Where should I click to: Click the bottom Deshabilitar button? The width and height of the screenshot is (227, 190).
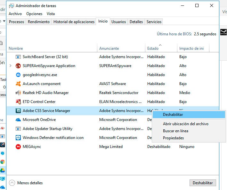point(203,183)
